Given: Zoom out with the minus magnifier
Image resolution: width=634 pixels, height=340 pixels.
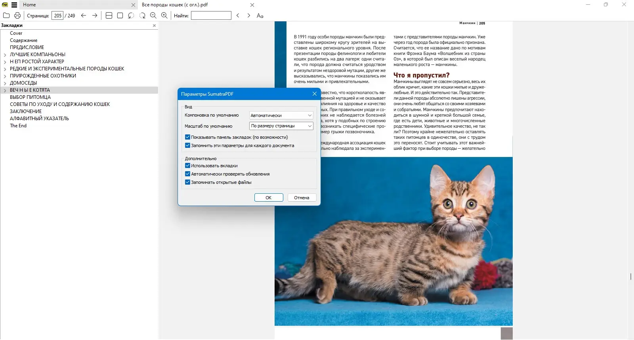Looking at the screenshot, I should click(153, 15).
